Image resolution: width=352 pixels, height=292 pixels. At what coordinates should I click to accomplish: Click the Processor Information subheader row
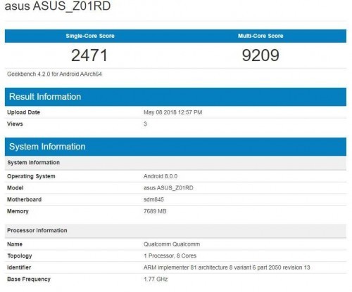175,231
